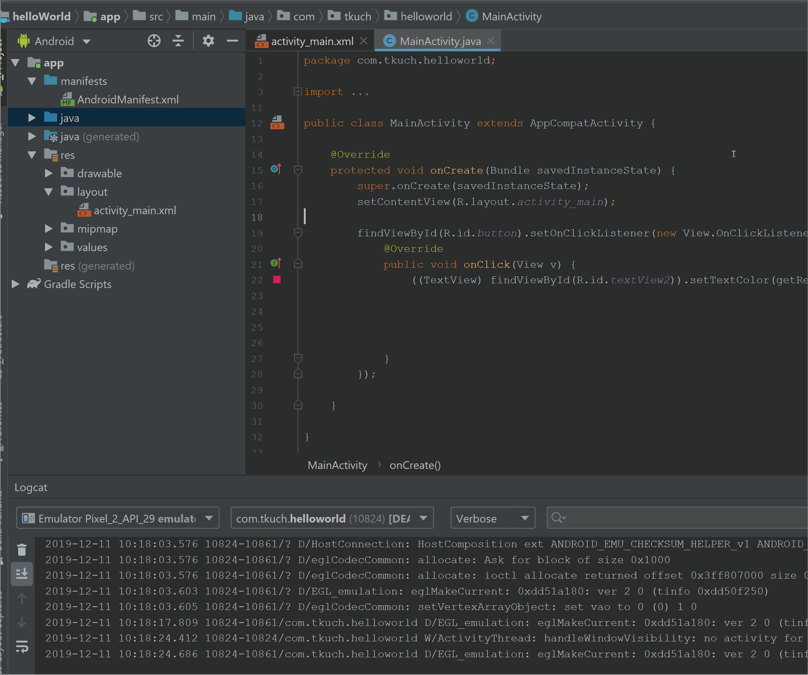
Task: Click the breakpoint marker on line 22
Action: tap(276, 280)
